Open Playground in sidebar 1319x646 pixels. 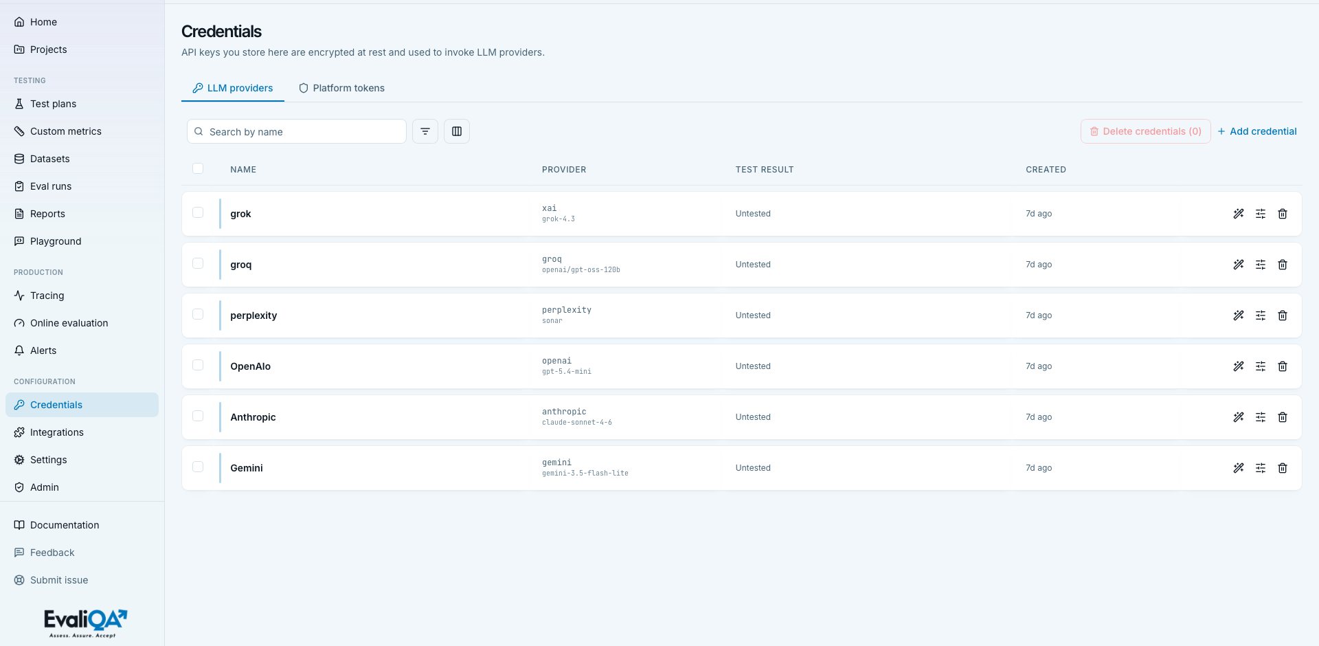tap(82, 241)
